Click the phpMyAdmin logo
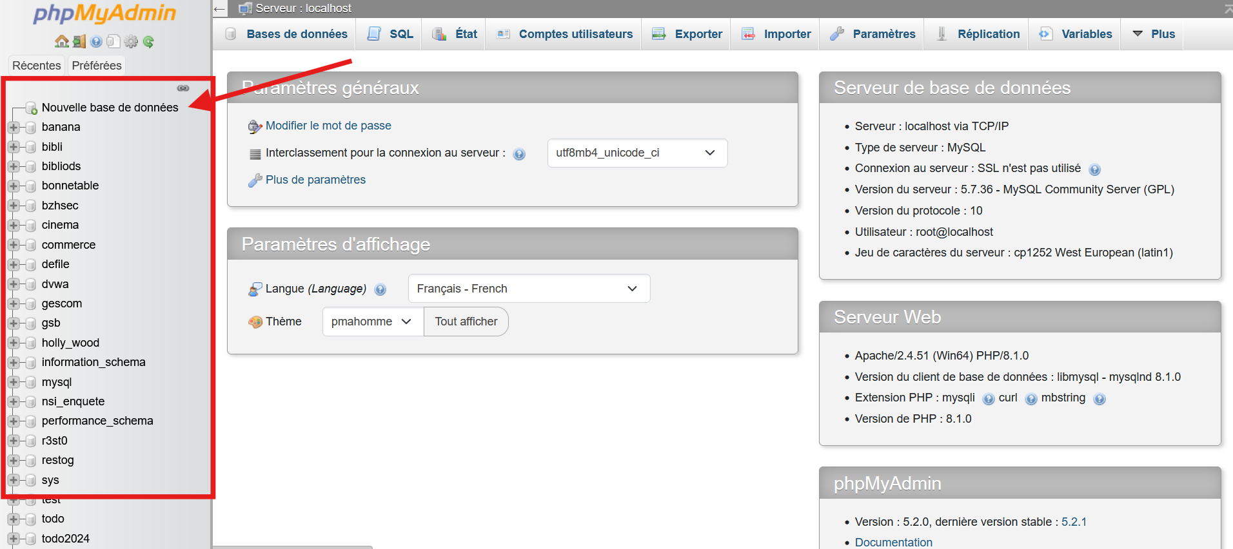 104,13
